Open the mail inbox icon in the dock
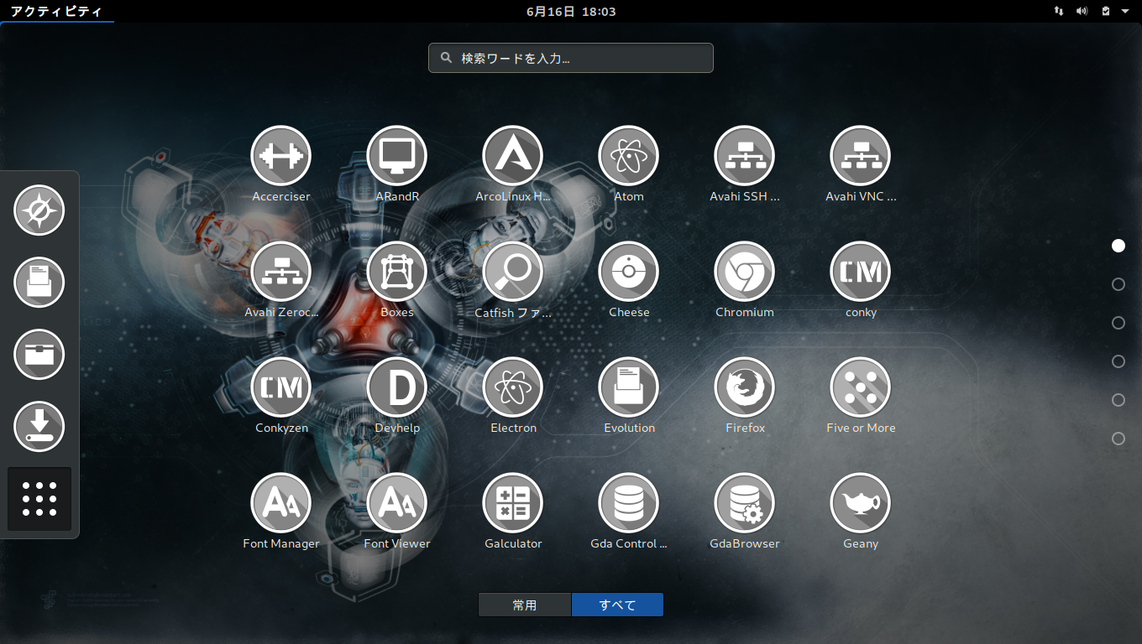1142x644 pixels. click(39, 282)
